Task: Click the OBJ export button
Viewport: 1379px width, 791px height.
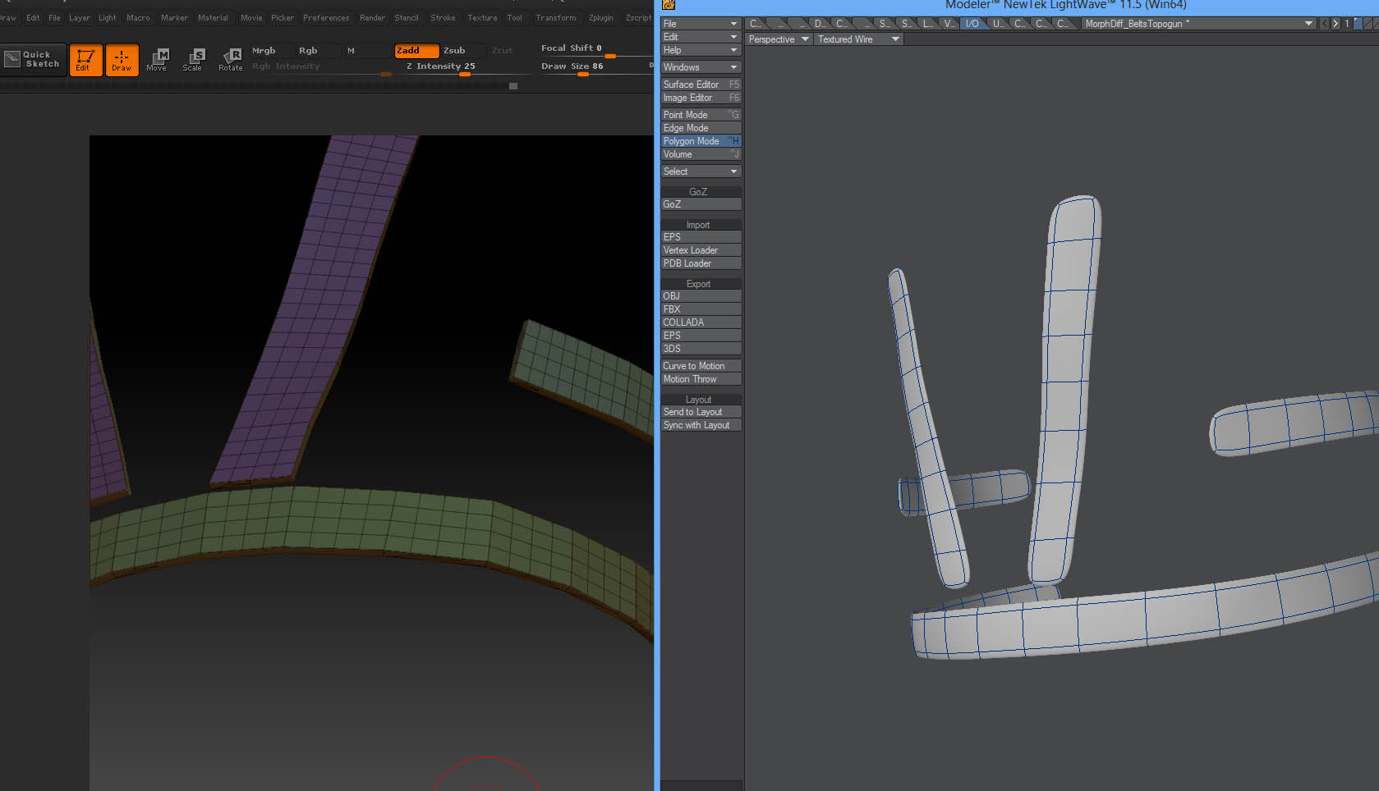Action: click(x=701, y=296)
